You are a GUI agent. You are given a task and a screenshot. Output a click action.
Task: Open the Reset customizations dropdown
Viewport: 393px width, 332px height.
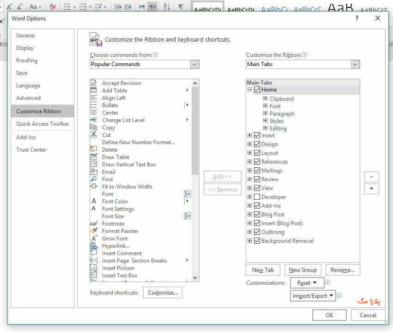click(307, 283)
